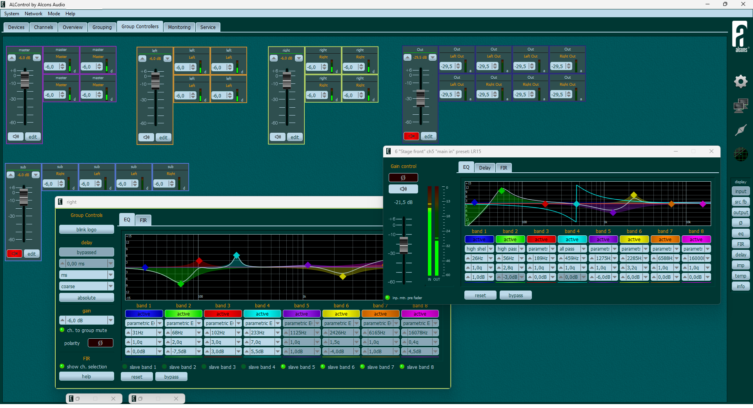This screenshot has width=753, height=408.
Task: Mute the left group with speaker icon
Action: pyautogui.click(x=146, y=137)
